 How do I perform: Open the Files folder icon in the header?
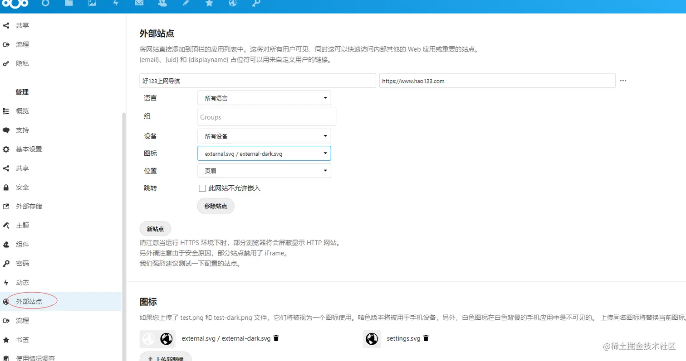click(x=69, y=3)
